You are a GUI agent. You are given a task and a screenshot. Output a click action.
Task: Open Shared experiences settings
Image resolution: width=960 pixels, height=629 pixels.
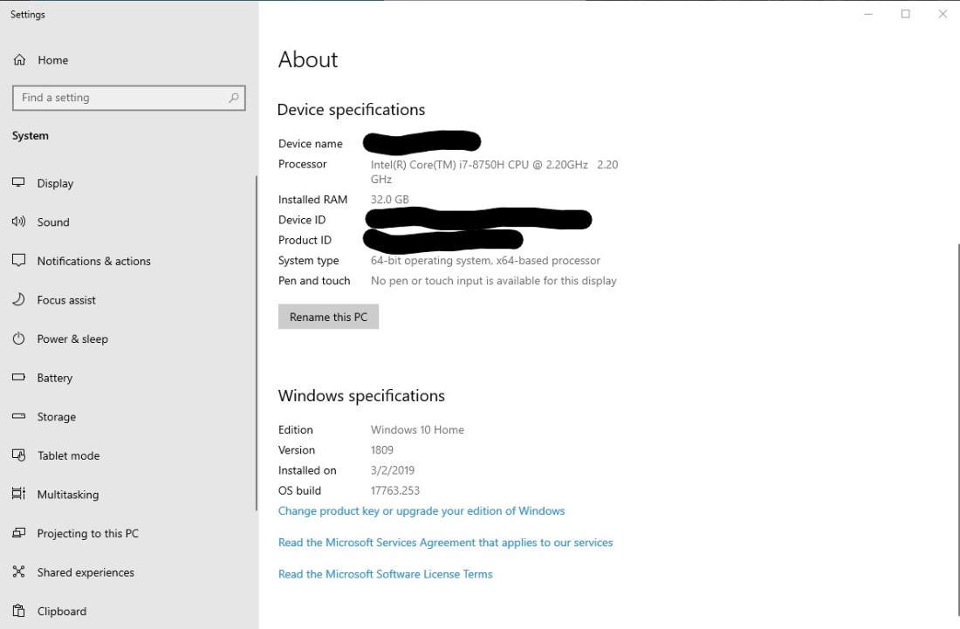(85, 572)
